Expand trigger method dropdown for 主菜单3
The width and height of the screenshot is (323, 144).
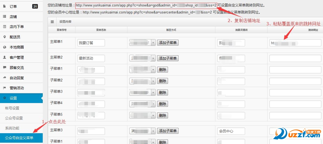[x=153, y=131]
